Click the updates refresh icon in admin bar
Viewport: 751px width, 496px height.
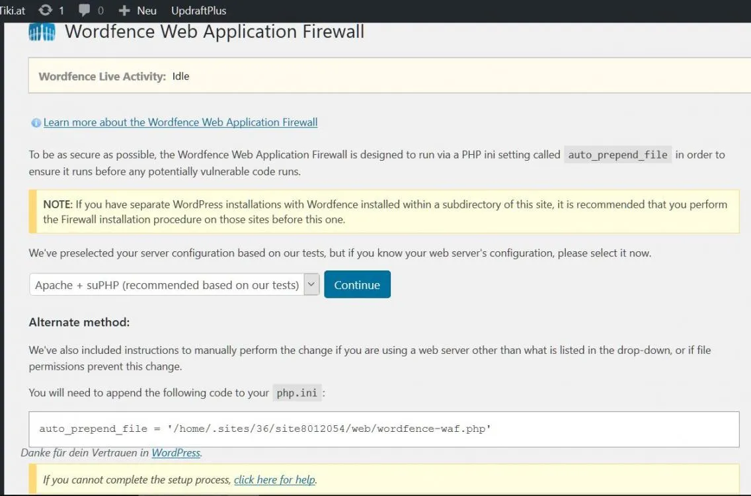(x=46, y=10)
